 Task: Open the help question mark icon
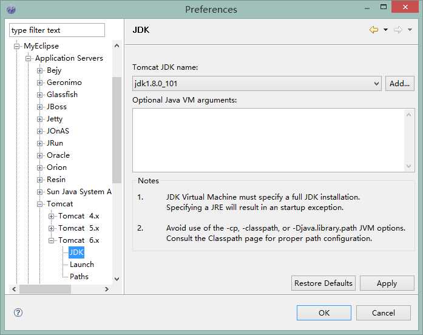point(18,313)
